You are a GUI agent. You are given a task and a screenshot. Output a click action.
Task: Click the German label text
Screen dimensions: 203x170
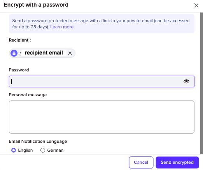55,150
